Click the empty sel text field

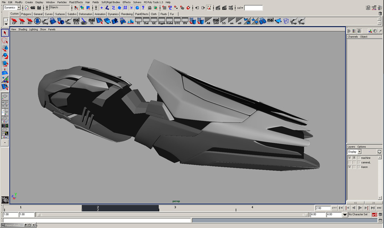click(x=253, y=8)
